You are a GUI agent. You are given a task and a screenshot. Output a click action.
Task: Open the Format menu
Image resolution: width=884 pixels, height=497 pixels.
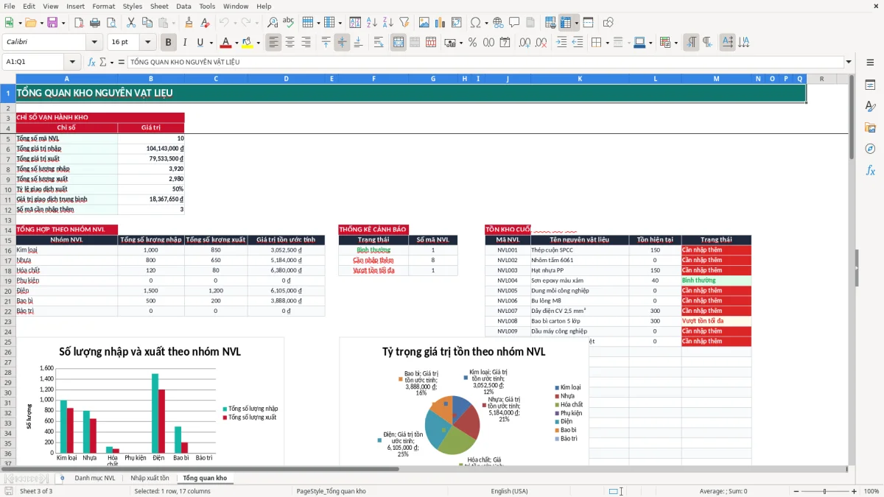click(x=103, y=6)
